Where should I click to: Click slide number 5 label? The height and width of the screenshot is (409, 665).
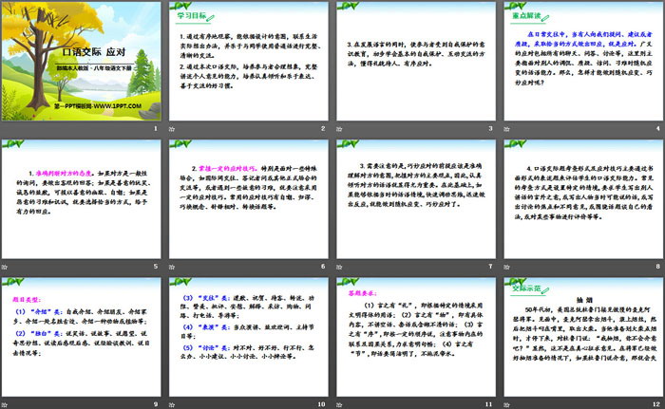(x=156, y=266)
